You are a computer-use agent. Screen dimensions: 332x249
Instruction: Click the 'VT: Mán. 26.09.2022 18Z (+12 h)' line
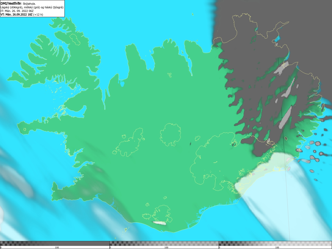[x=22, y=15]
